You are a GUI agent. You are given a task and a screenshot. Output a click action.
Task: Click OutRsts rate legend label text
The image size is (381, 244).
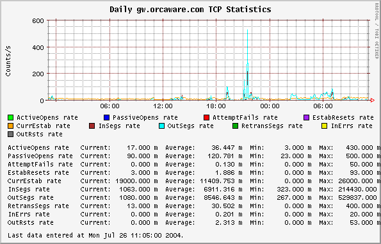tap(39, 134)
